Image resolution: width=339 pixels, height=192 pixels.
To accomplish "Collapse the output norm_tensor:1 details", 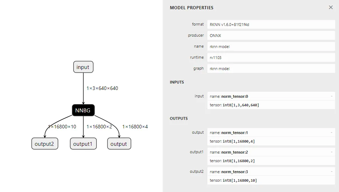I will click(x=332, y=133).
